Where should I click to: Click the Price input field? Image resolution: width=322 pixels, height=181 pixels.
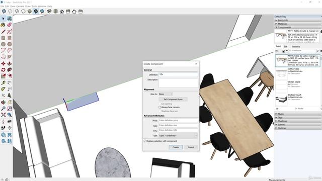[x=178, y=121]
